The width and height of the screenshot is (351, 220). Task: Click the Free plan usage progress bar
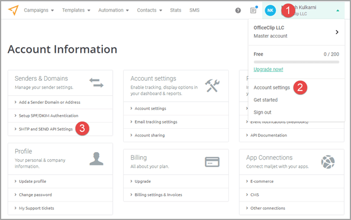[296, 62]
